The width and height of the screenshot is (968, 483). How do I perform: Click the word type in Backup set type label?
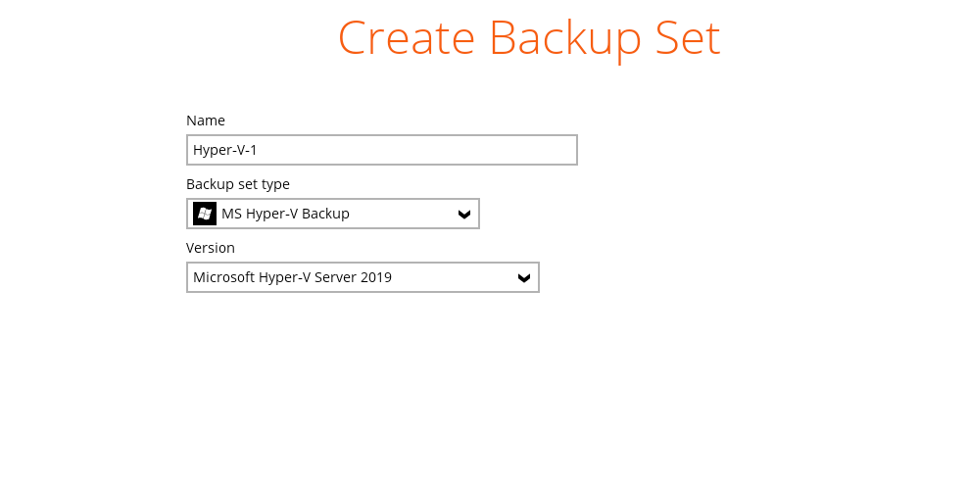pyautogui.click(x=274, y=184)
